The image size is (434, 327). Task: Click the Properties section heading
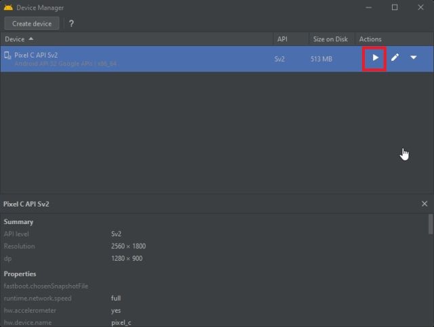(x=20, y=274)
